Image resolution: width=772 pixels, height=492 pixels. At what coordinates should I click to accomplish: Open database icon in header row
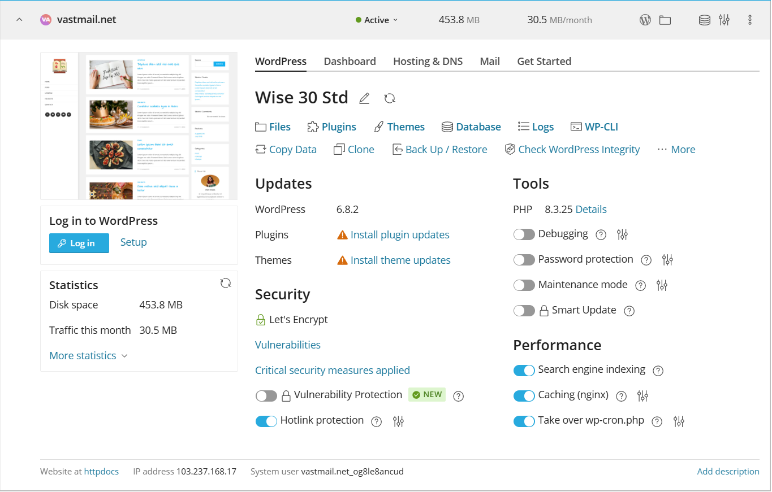(x=705, y=20)
